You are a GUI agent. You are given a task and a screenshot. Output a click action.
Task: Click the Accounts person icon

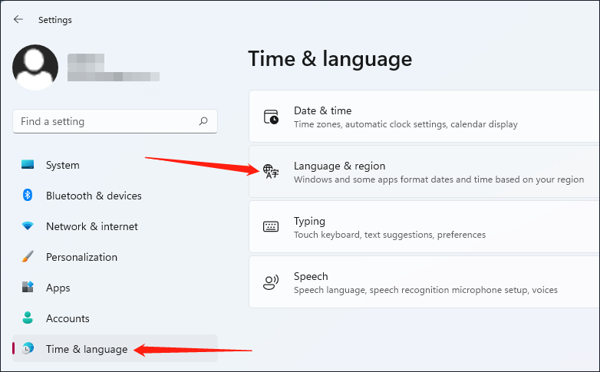(28, 318)
